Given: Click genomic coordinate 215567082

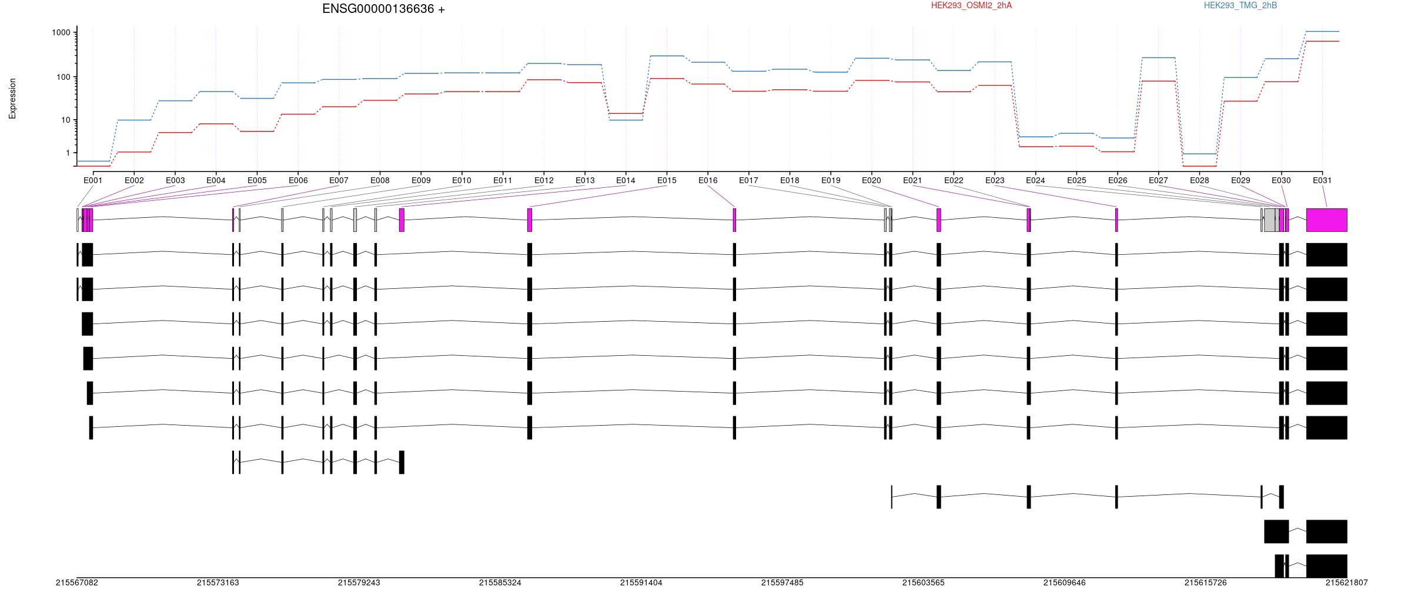Looking at the screenshot, I should click(x=77, y=583).
